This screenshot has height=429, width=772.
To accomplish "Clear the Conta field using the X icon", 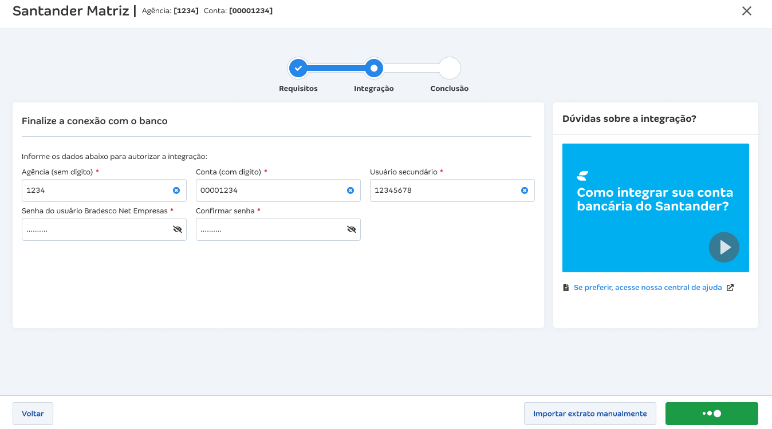I will pyautogui.click(x=350, y=190).
